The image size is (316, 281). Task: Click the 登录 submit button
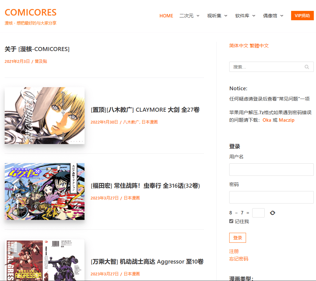(238, 238)
